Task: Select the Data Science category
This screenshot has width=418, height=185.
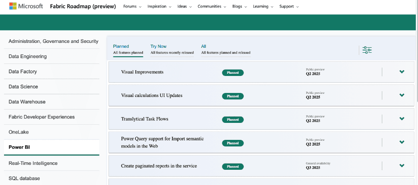Action: pos(52,87)
